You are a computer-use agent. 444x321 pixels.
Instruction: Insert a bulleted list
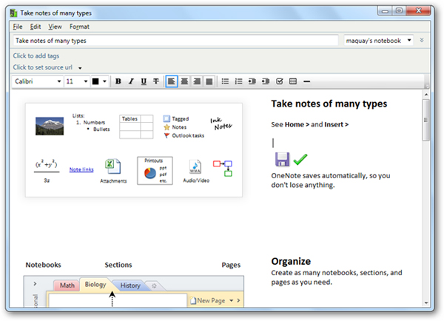[x=226, y=81]
